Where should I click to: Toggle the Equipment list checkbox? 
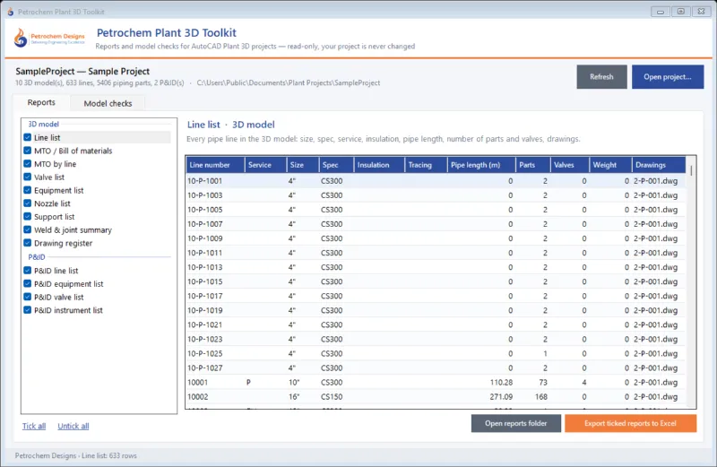28,190
